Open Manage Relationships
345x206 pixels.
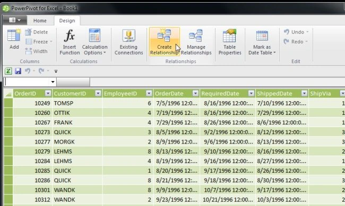click(x=196, y=42)
